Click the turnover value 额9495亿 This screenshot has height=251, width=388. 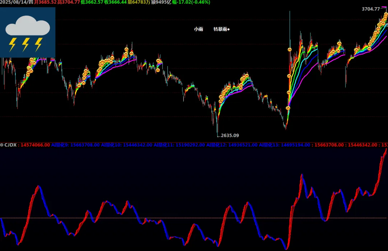(161, 2)
